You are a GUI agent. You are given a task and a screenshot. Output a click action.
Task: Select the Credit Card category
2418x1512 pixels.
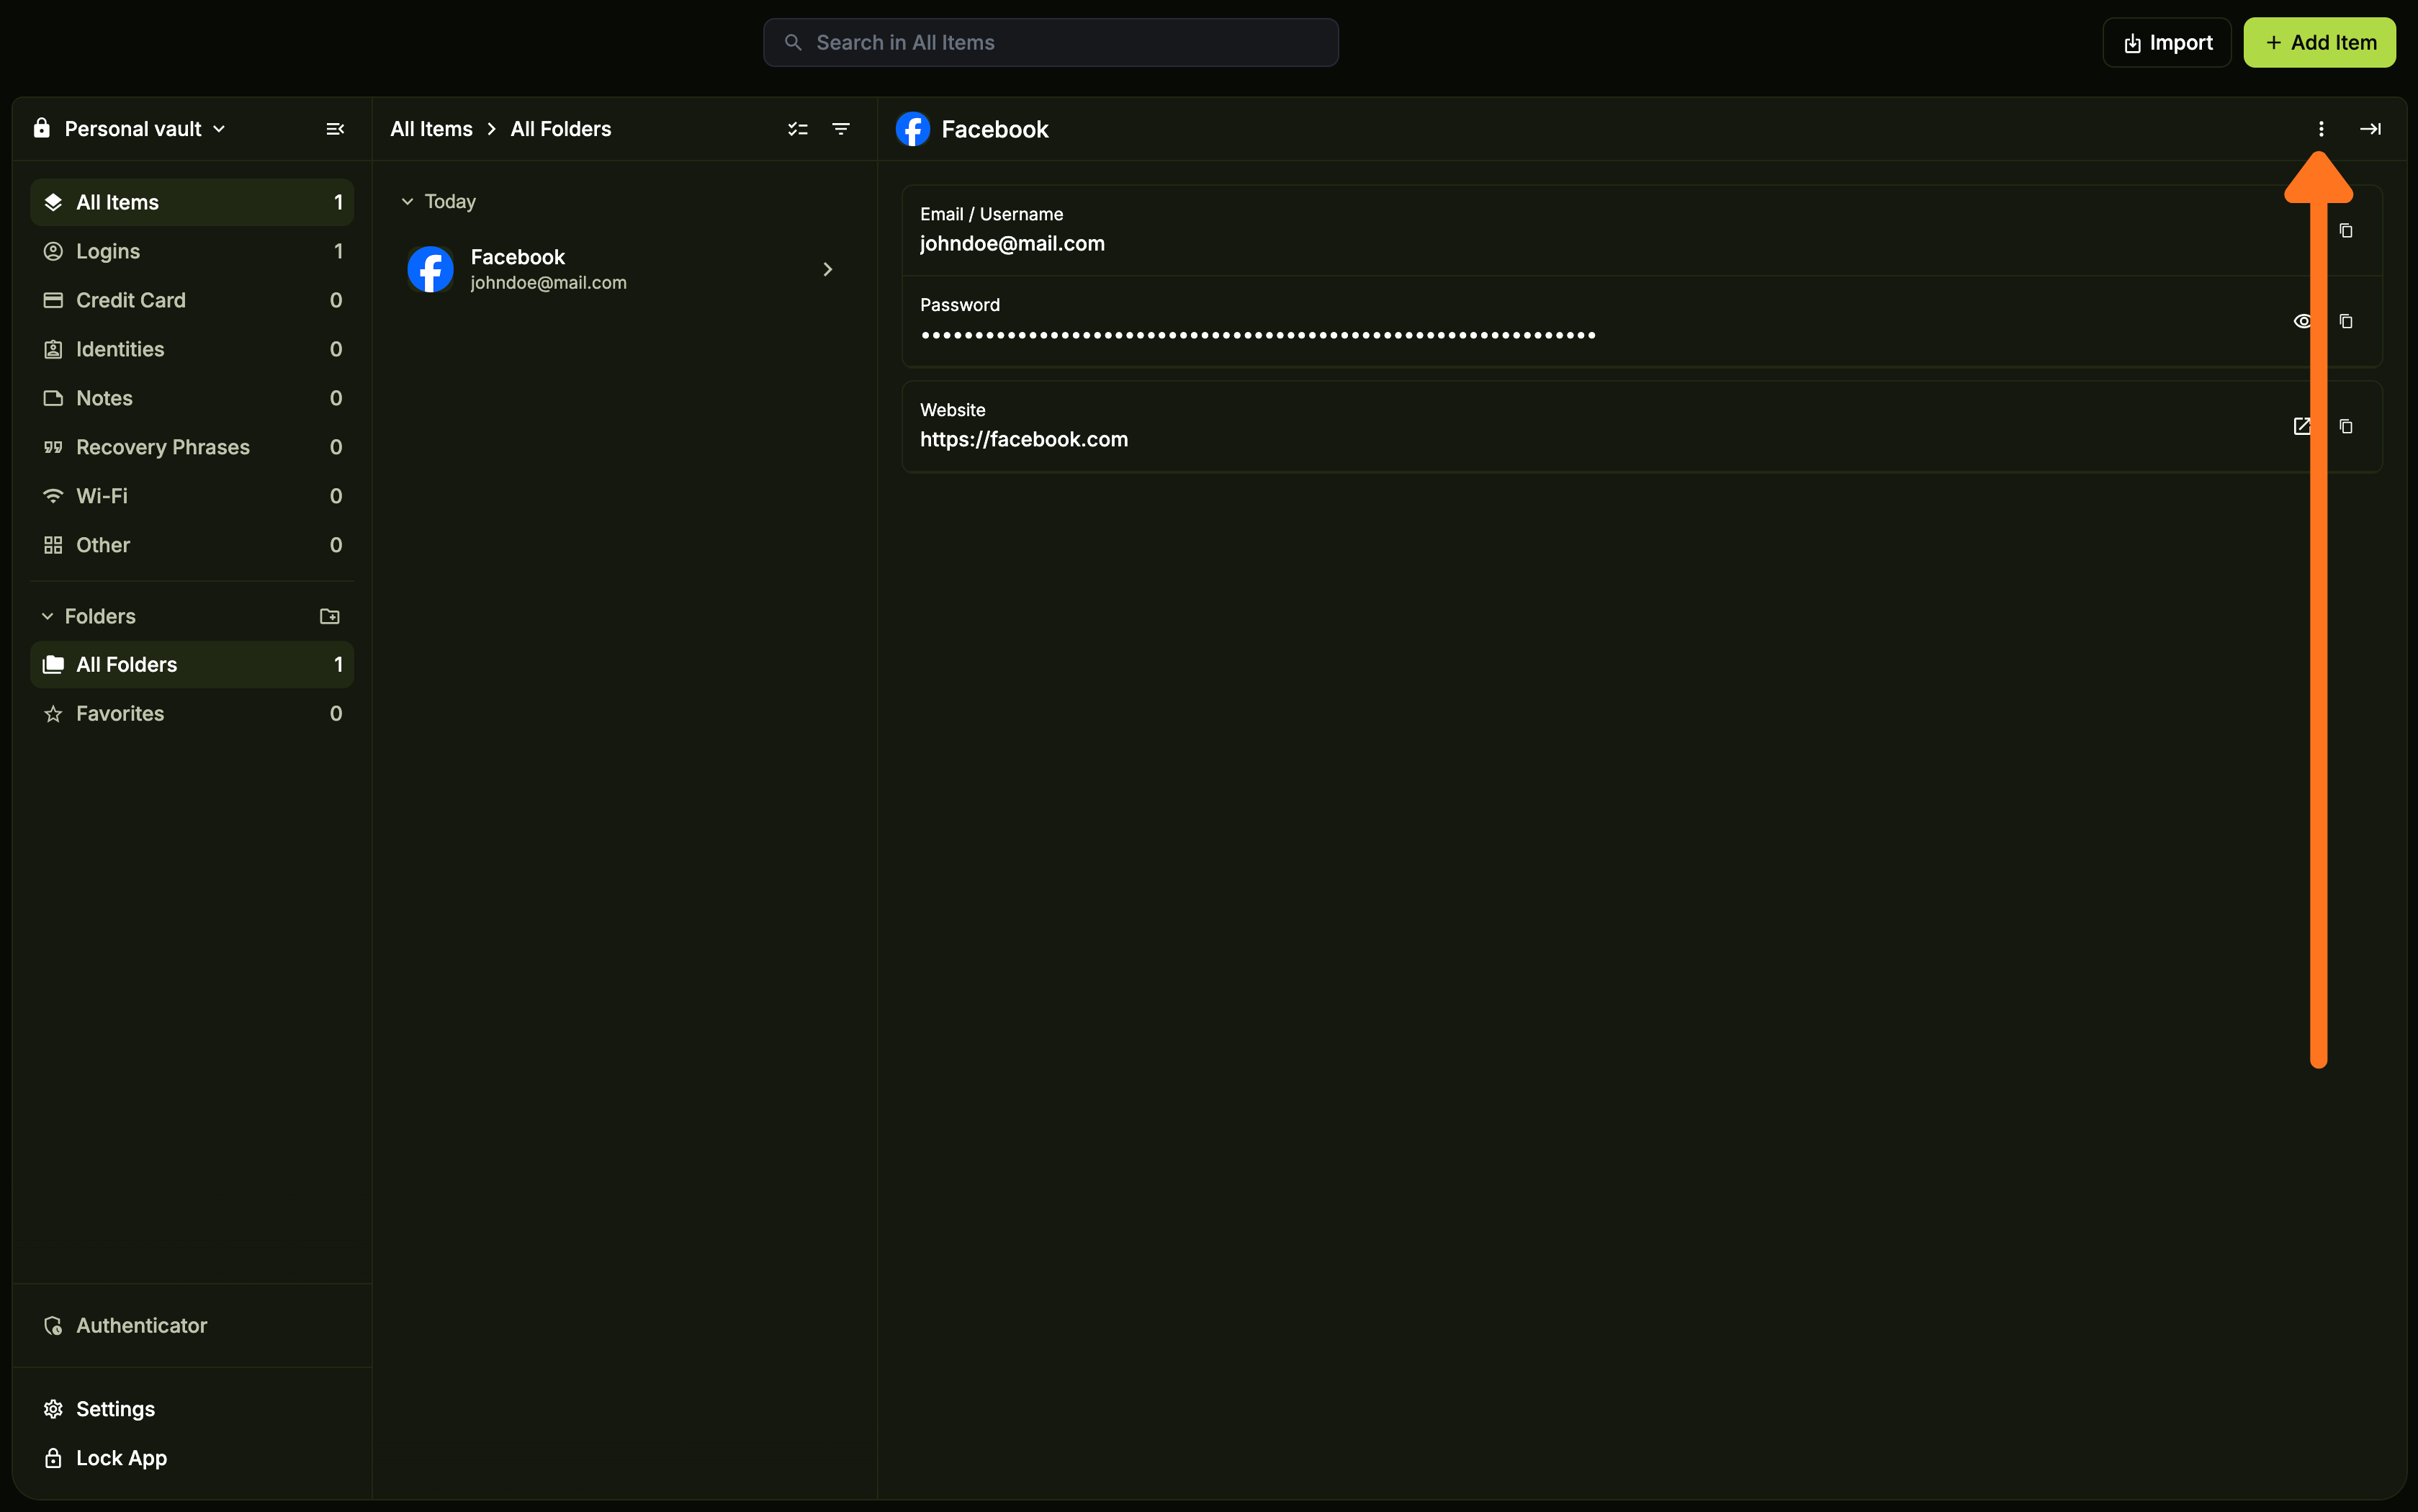192,300
